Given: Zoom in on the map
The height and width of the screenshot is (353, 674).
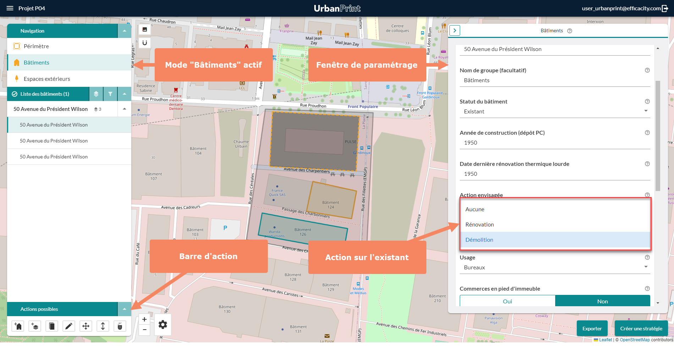Looking at the screenshot, I should click(x=144, y=319).
